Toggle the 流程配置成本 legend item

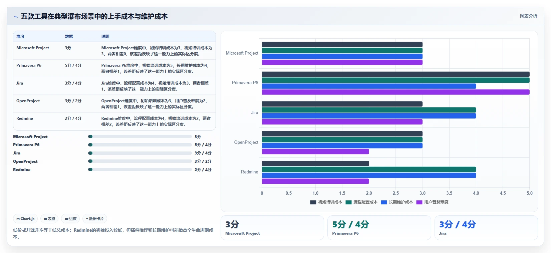click(x=361, y=202)
